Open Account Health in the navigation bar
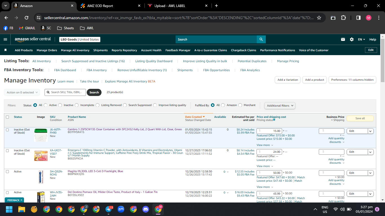 point(151,50)
